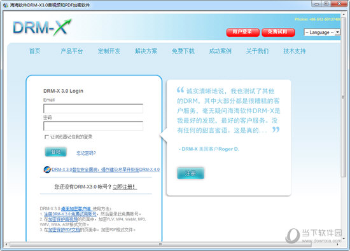Click the icon beside the DRM-X 4.0 upgrade link
350x251 pixels.
coord(47,170)
